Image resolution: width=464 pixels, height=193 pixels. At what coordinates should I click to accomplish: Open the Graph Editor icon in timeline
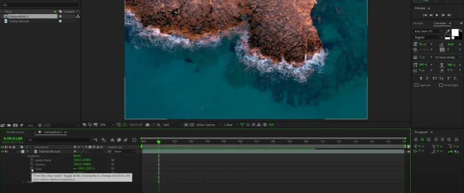(134, 140)
